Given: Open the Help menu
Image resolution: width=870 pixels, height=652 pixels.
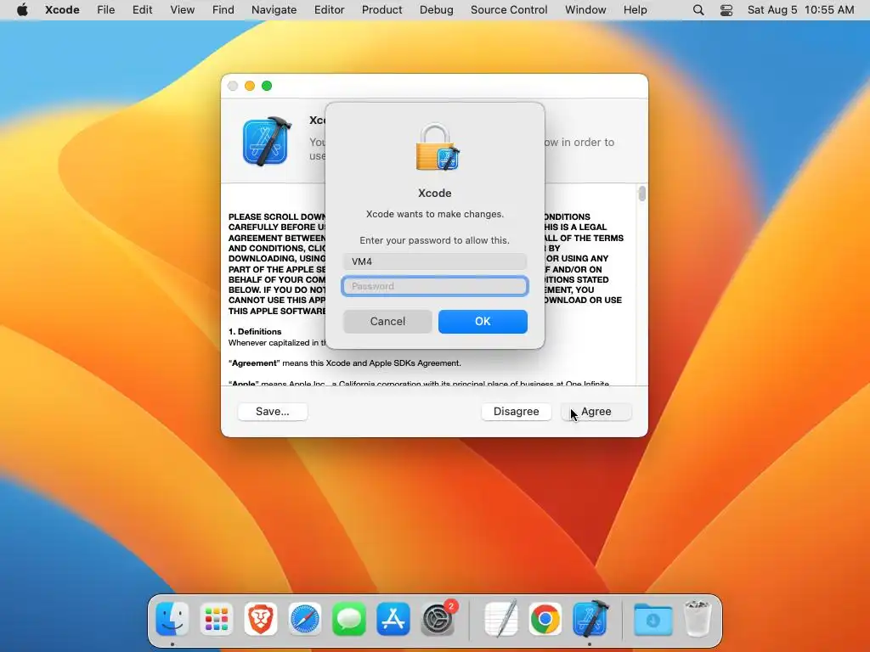Looking at the screenshot, I should coord(635,10).
